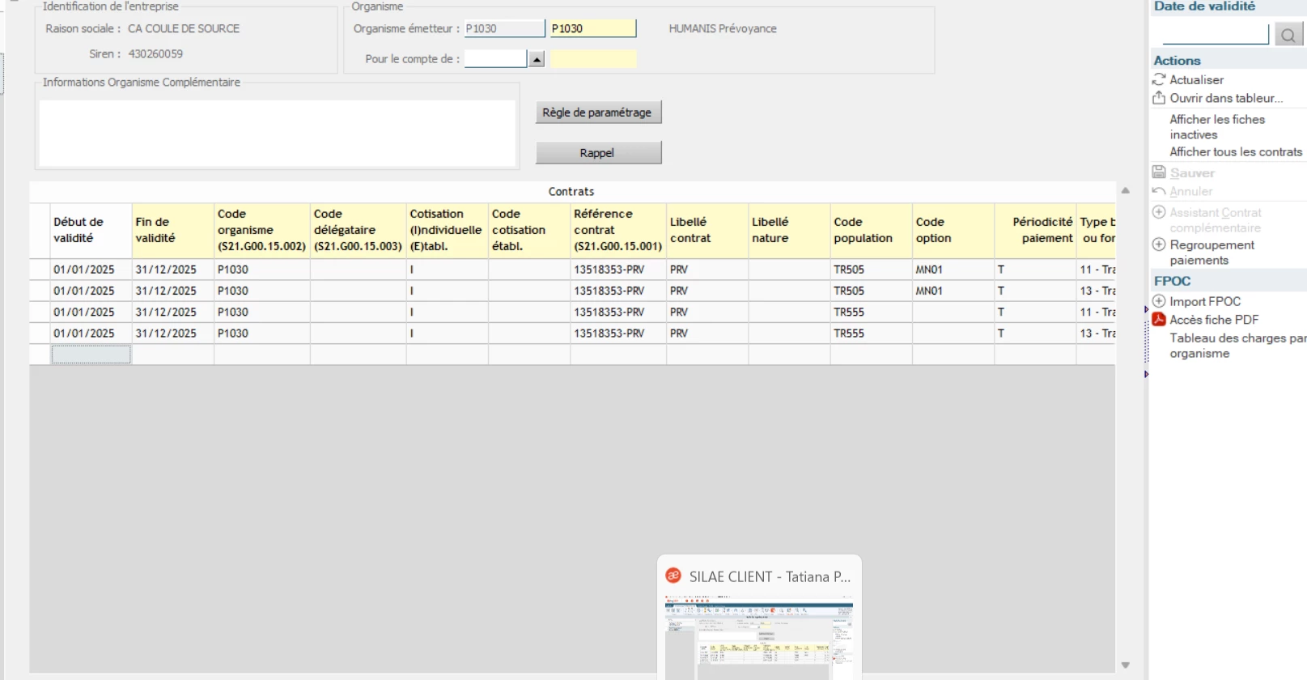Click the SILAE CLIENT taskbar preview icon
Screen dimensions: 1307x680
click(673, 576)
